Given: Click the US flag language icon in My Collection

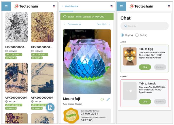Looking at the screenshot, I should [112, 6].
